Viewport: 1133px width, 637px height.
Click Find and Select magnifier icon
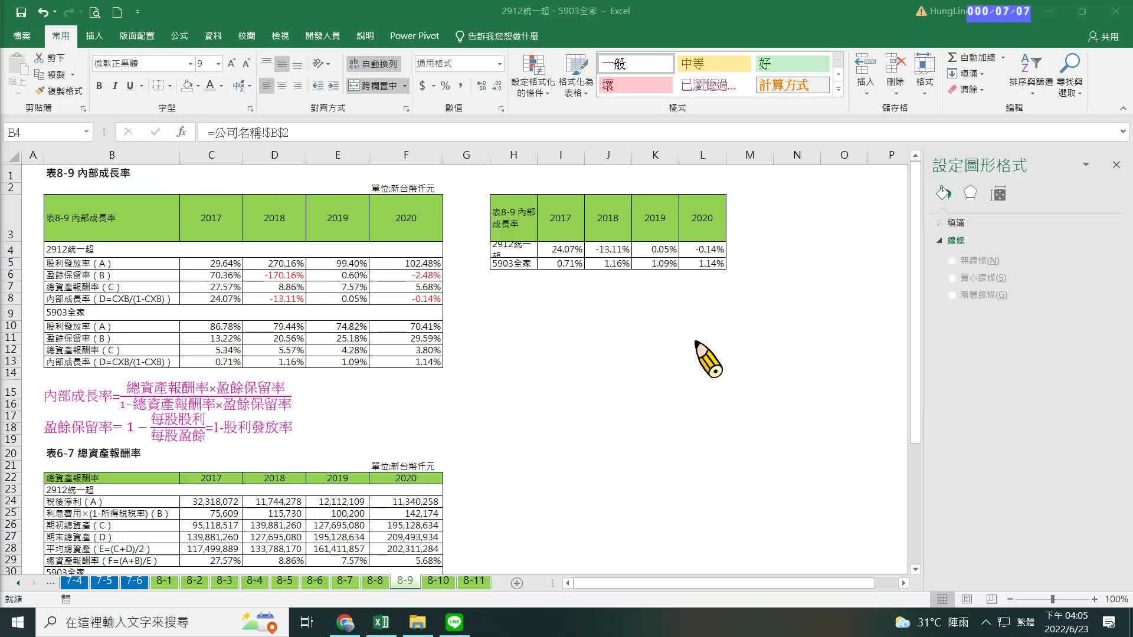click(1069, 75)
